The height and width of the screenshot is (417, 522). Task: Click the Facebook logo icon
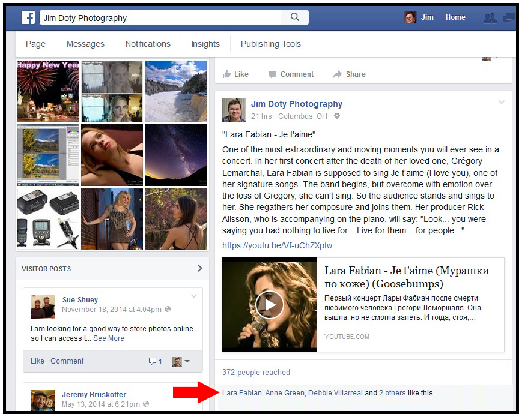click(28, 17)
